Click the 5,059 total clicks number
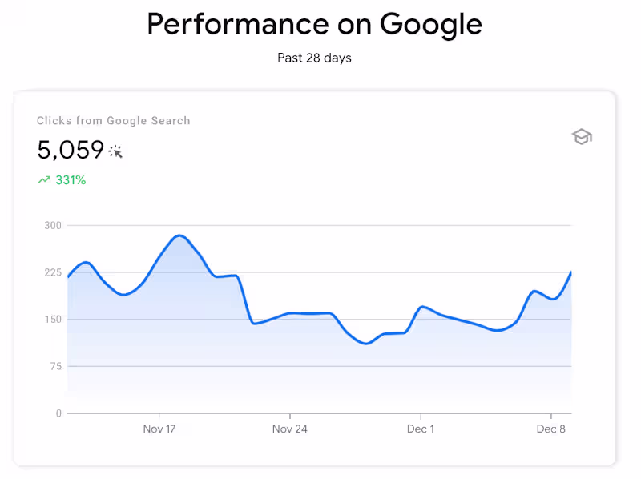 [71, 150]
